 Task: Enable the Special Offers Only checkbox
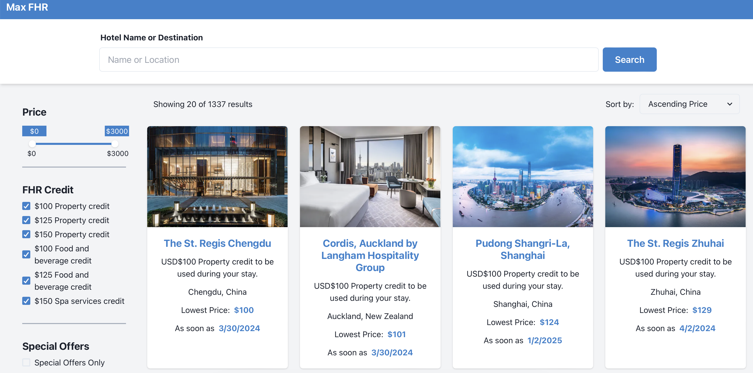(x=26, y=362)
